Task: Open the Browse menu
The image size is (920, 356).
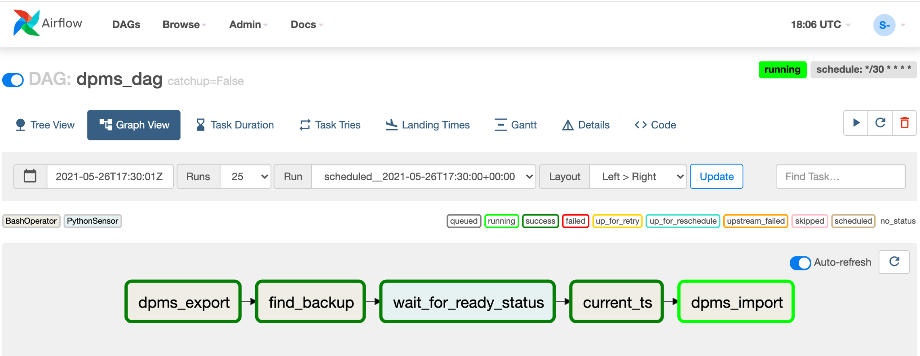Action: point(184,25)
